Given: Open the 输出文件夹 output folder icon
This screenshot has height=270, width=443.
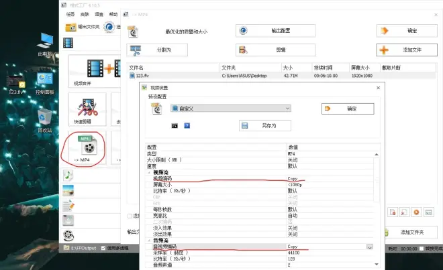Looking at the screenshot, I should [x=70, y=27].
